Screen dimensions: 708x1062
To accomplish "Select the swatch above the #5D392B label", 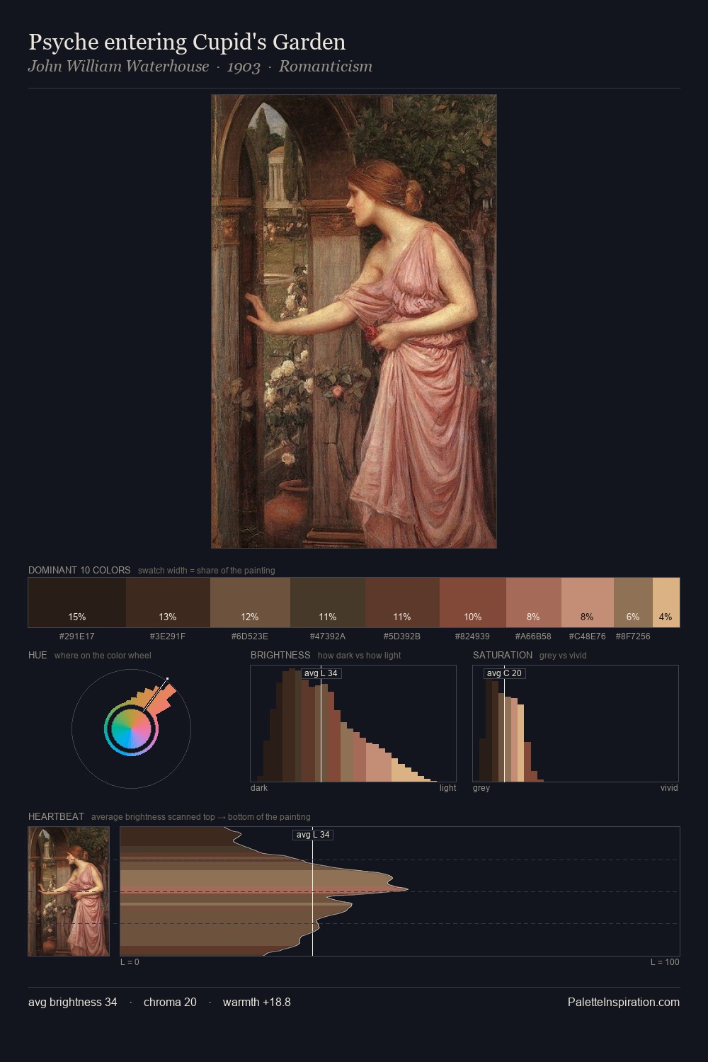I will (x=402, y=603).
